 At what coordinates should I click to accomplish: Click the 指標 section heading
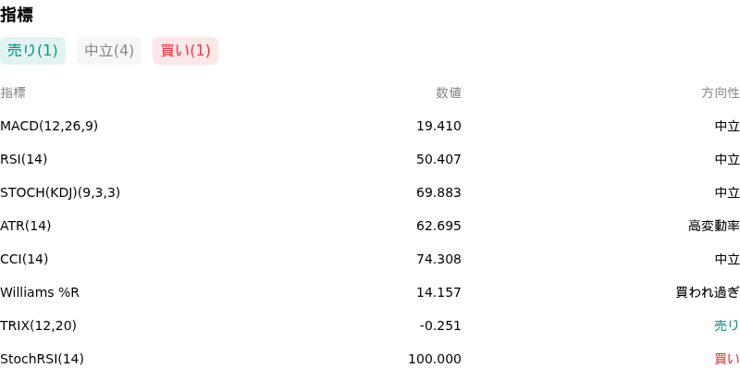17,15
